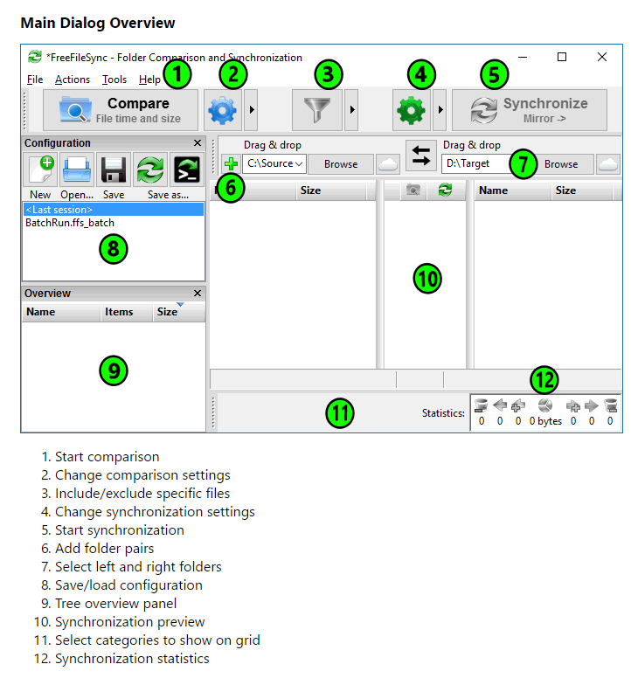Viewport: 631px width, 678px height.
Task: Click 'Select left and right folders' list item
Action: (138, 567)
